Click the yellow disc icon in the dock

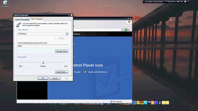138,103
